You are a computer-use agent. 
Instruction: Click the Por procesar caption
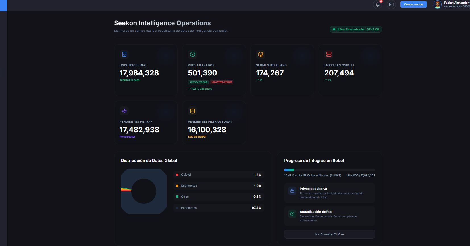point(127,137)
